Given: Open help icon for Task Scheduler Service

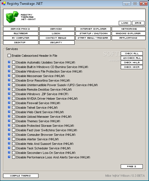Looking at the screenshot, I should pyautogui.click(x=9, y=148).
